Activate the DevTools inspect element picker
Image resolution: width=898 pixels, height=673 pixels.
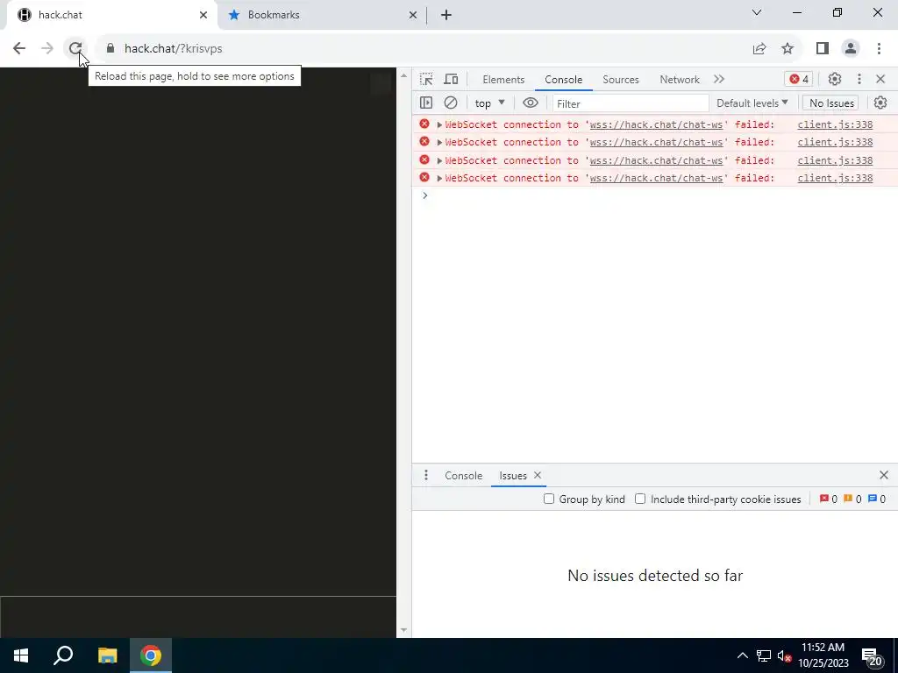click(x=426, y=80)
